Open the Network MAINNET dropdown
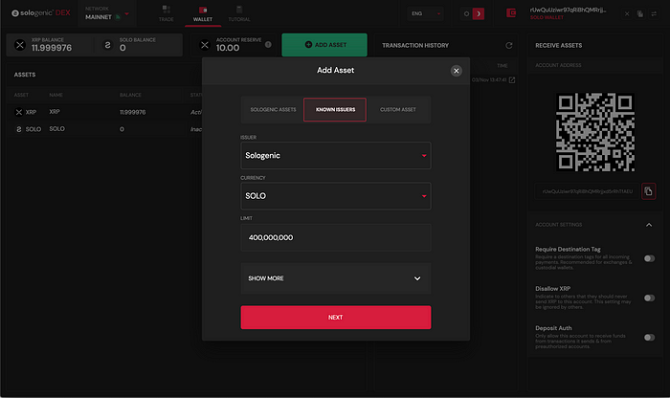 tap(107, 13)
